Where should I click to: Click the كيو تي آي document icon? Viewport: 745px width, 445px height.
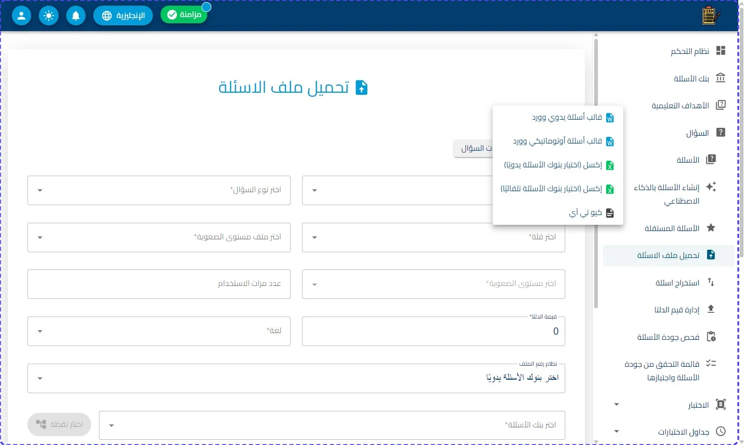tap(610, 213)
